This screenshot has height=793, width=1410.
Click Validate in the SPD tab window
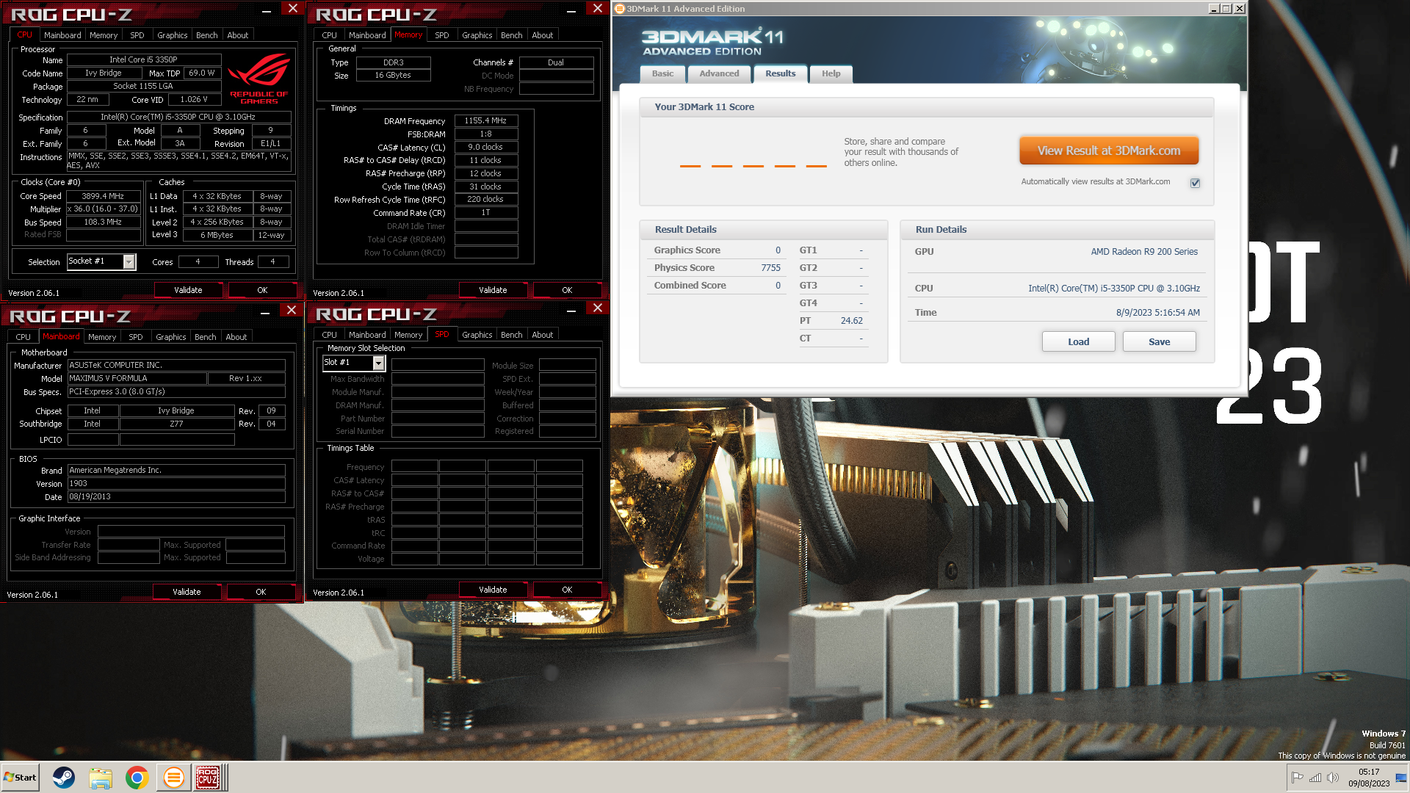point(493,590)
